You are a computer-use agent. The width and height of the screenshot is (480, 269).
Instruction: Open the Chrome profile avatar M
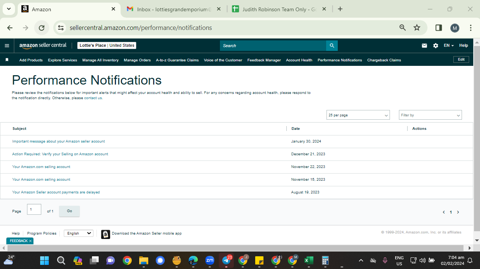click(455, 28)
